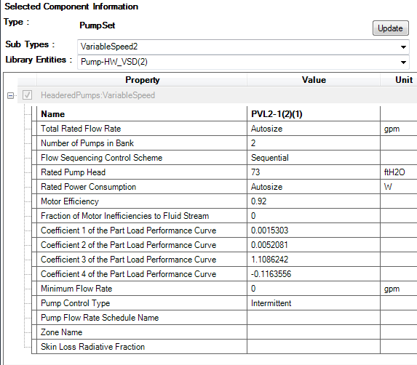Click the empty Pump Flow Rate Schedule Name value
Image resolution: width=417 pixels, height=365 pixels.
coord(314,318)
